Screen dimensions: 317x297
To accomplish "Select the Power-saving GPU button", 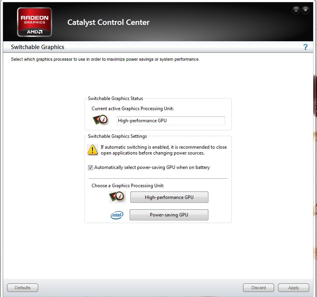I will [169, 215].
